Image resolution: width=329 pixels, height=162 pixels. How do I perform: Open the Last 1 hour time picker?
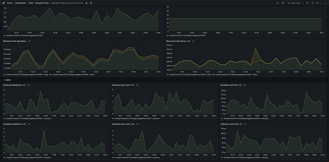(295, 3)
